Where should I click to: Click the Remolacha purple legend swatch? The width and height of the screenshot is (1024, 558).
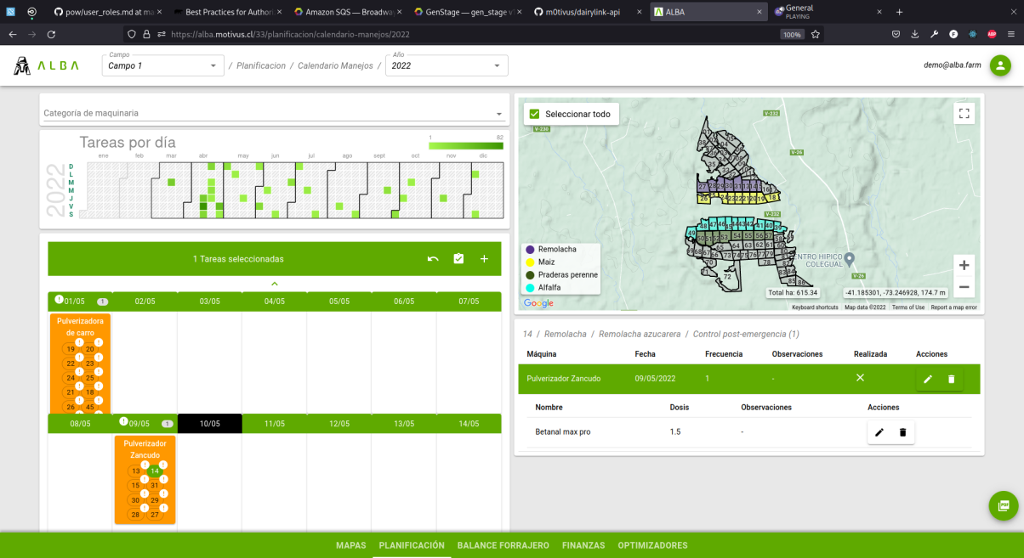(530, 249)
